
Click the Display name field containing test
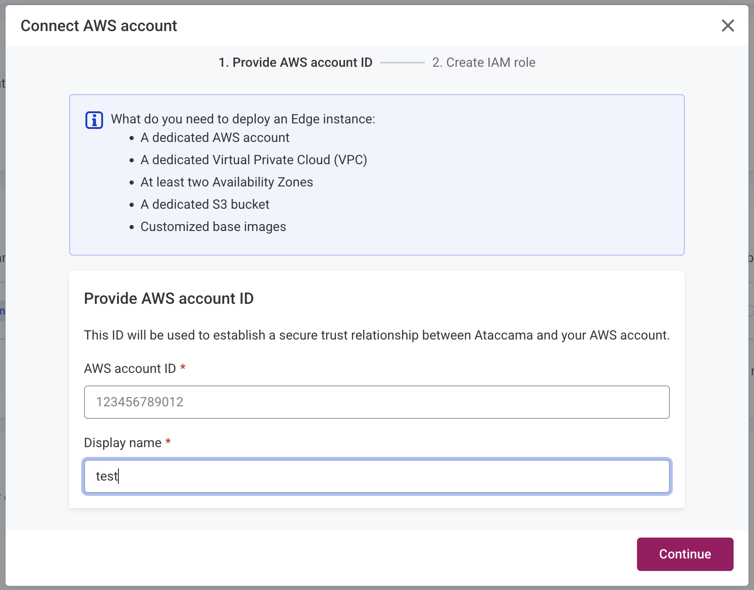377,476
